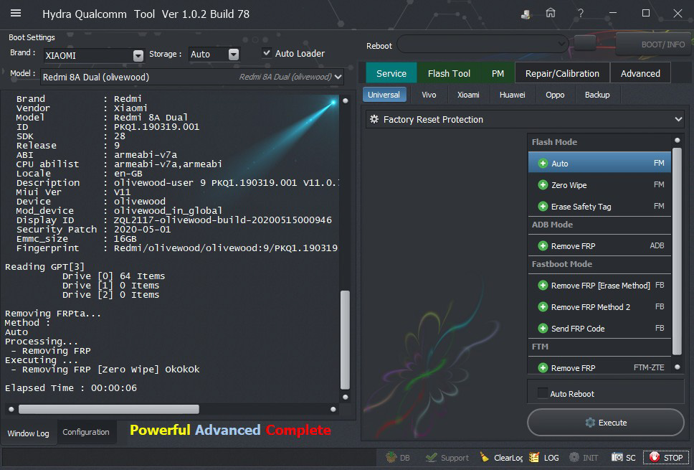This screenshot has width=694, height=470.
Task: Click the Execute button
Action: [605, 423]
